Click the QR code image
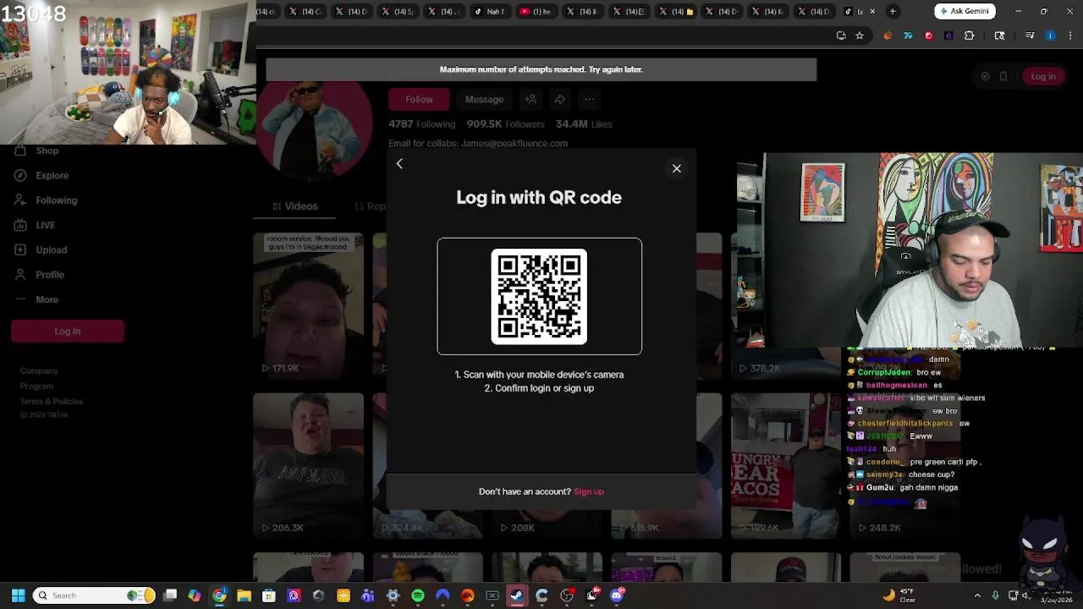Viewport: 1083px width, 609px height. point(539,296)
